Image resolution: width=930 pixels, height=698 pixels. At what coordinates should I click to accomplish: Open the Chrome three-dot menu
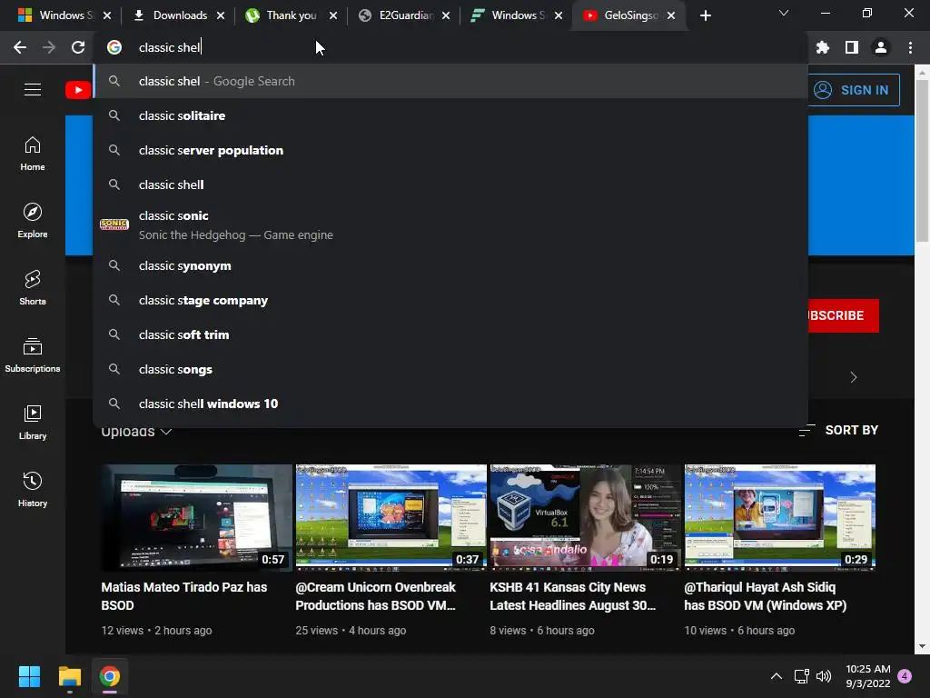coord(910,47)
